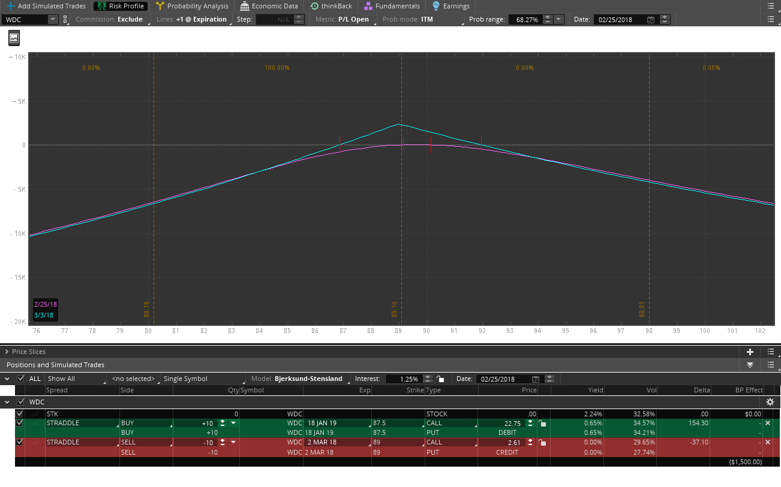Viewport: 781px width, 487px height.
Task: Remove the BUY straddle row with X
Action: click(767, 423)
